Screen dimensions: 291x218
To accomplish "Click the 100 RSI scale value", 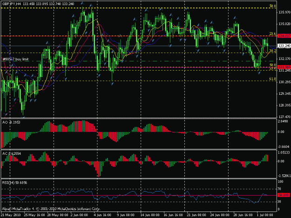I will coord(280,182).
